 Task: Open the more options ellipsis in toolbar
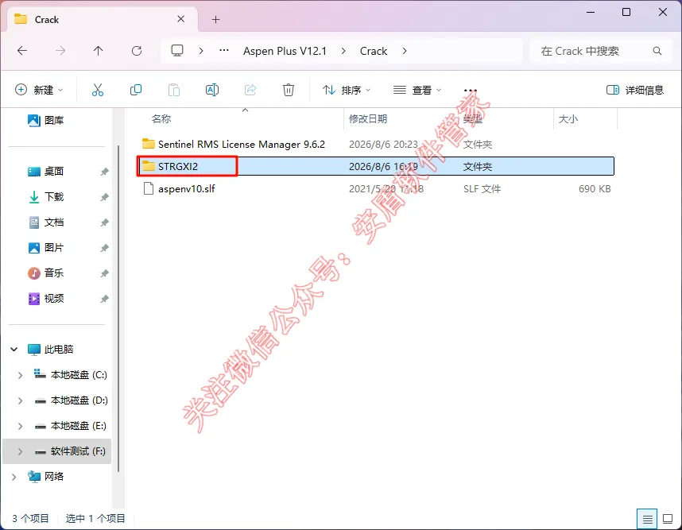coord(471,90)
